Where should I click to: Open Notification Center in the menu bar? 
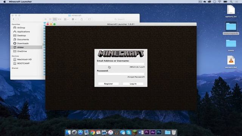click(237, 2)
